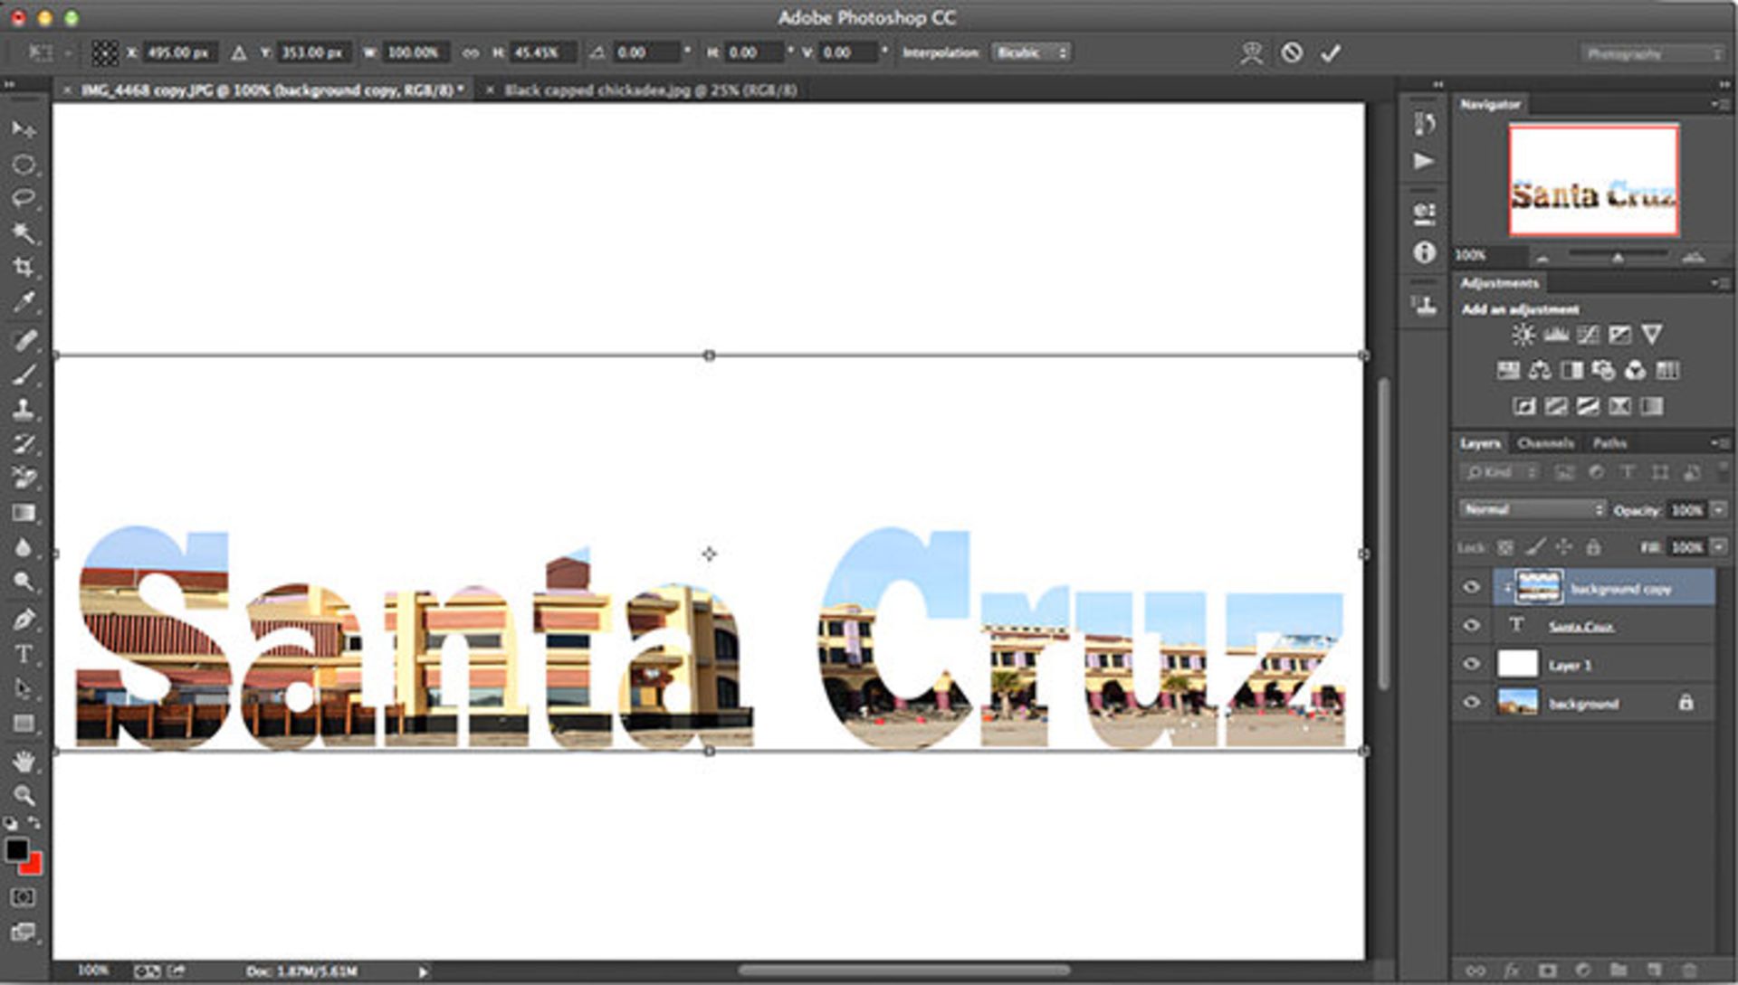Viewport: 1738px width, 985px height.
Task: Open the Normal blend mode dropdown
Action: [1532, 510]
